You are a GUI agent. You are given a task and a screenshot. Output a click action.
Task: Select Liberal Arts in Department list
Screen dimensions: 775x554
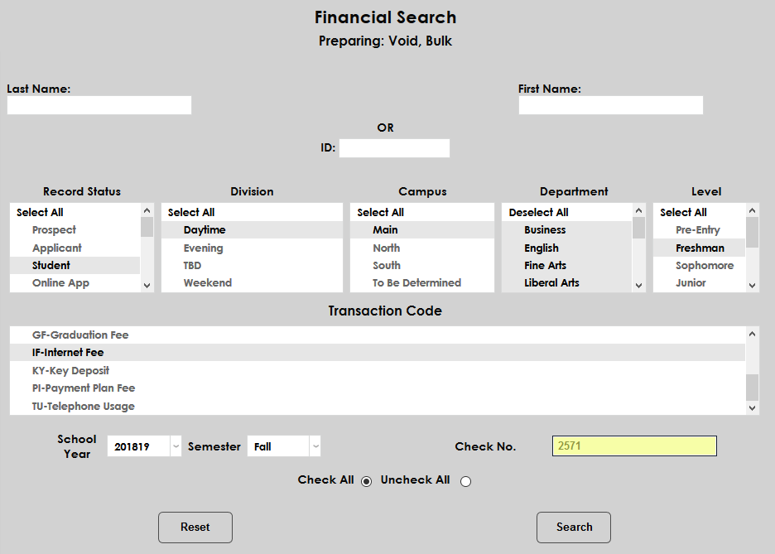tap(567, 283)
